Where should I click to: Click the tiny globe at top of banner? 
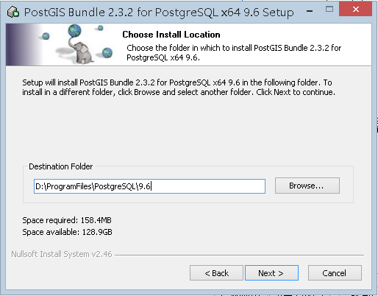click(100, 28)
